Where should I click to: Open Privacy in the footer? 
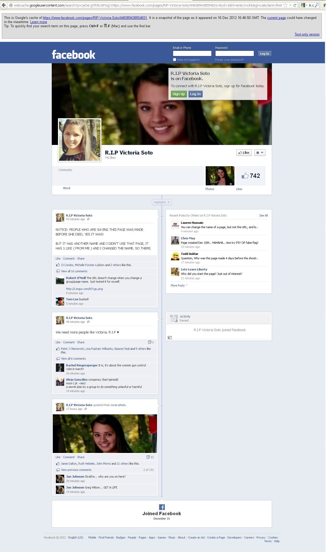coord(261,537)
